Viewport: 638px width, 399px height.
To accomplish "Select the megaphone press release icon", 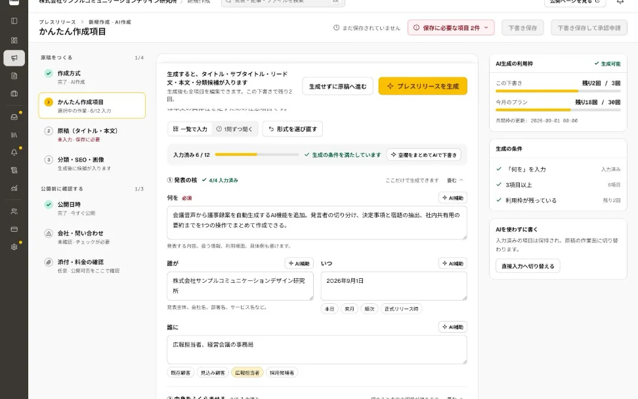I will [x=14, y=58].
